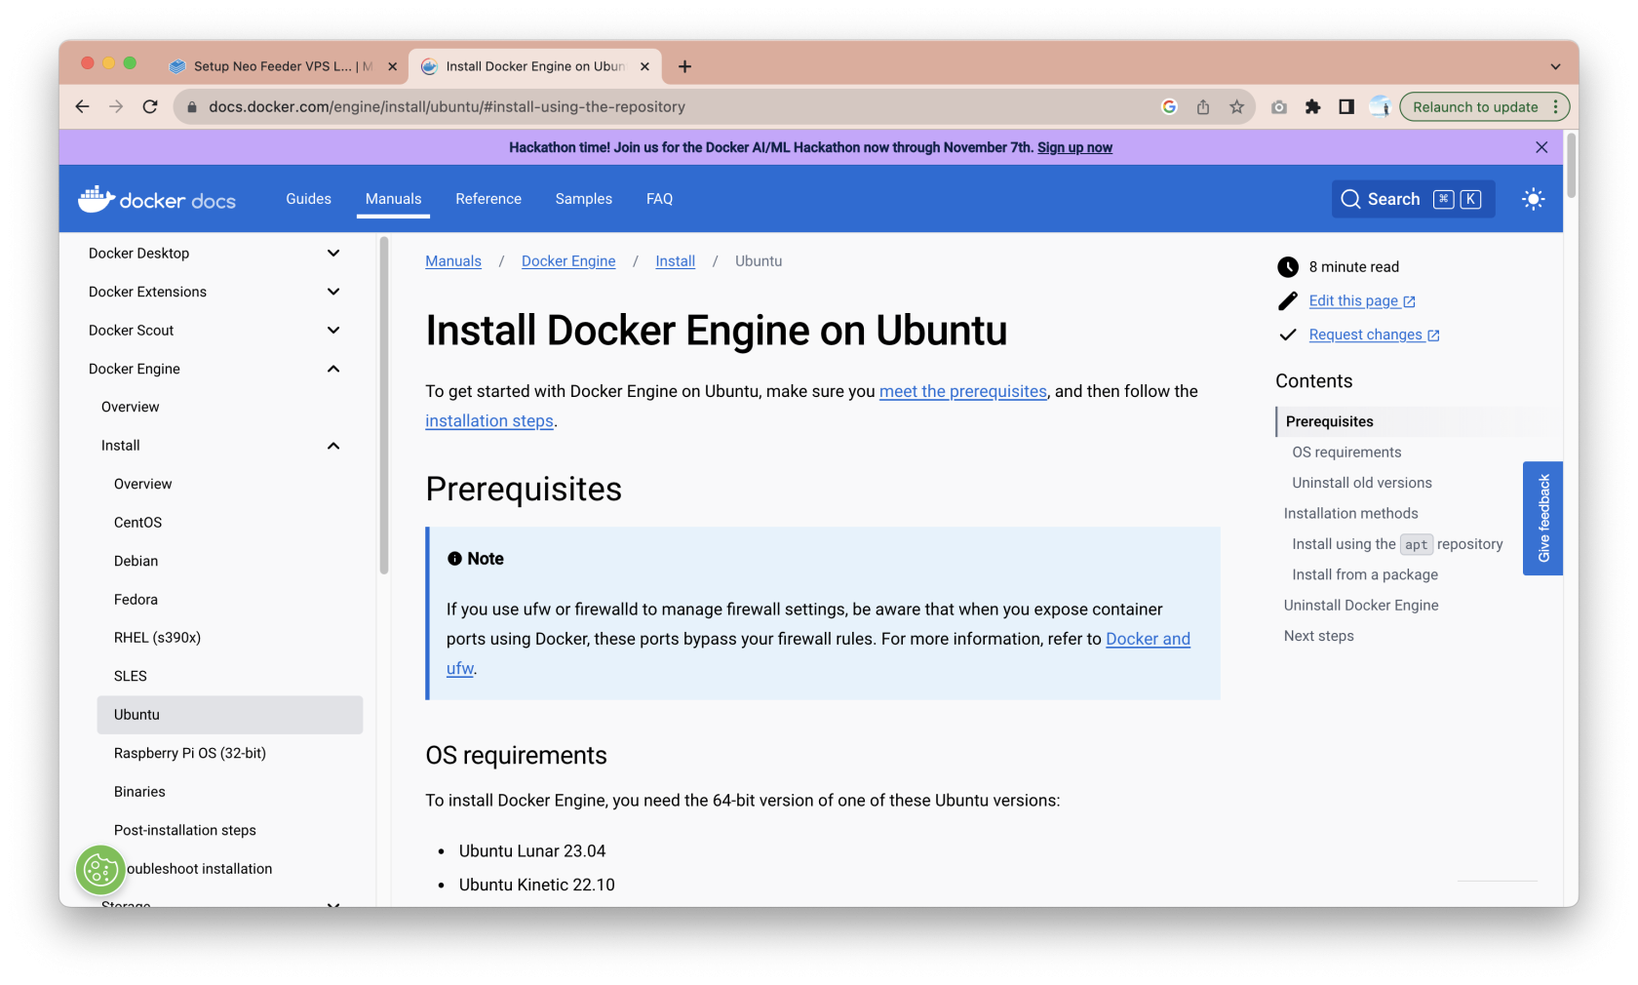
Task: Dismiss the hackathon banner
Action: coord(1541,147)
